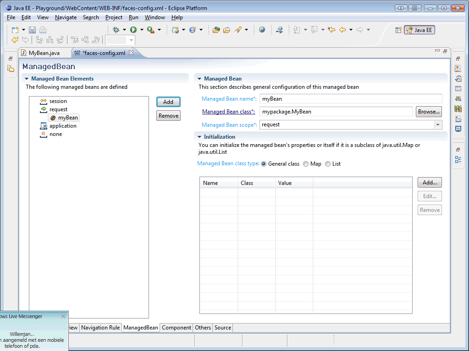The image size is (469, 351).
Task: Open the Debug dropdown arrow
Action: (124, 30)
